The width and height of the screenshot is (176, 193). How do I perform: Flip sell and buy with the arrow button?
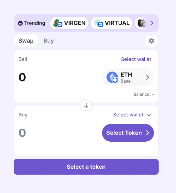tap(86, 105)
